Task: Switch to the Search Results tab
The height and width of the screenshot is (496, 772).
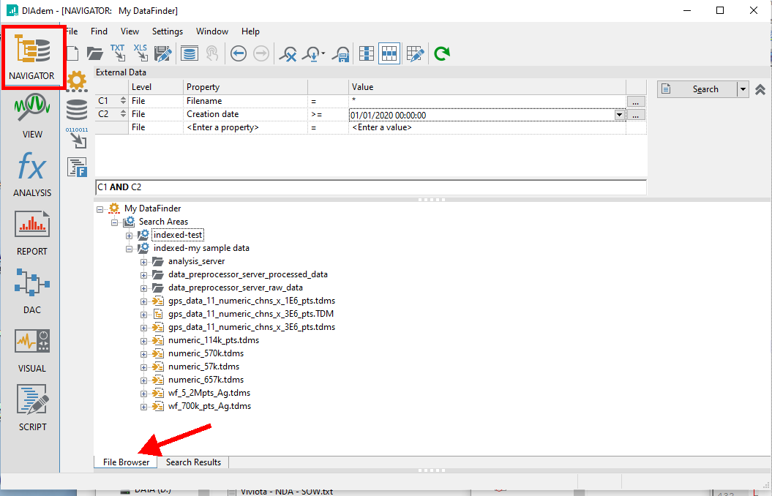Action: click(x=193, y=462)
